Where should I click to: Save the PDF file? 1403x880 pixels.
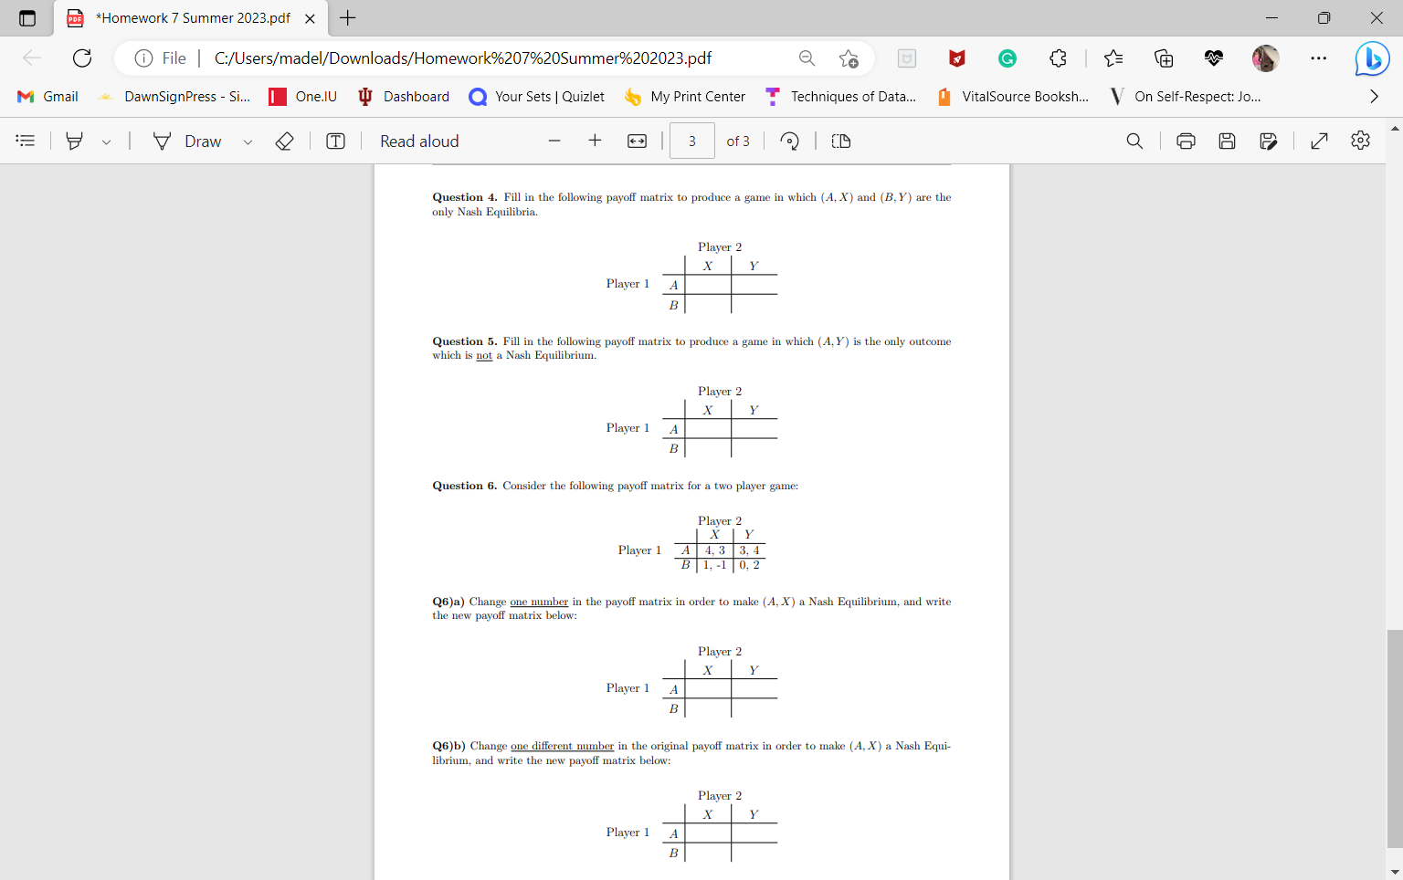click(x=1227, y=141)
